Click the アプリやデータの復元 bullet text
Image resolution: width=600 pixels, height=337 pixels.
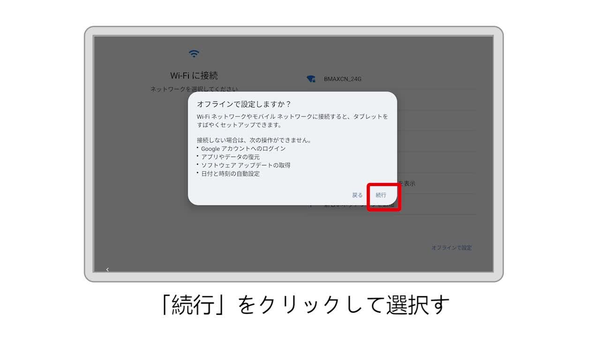pyautogui.click(x=230, y=157)
